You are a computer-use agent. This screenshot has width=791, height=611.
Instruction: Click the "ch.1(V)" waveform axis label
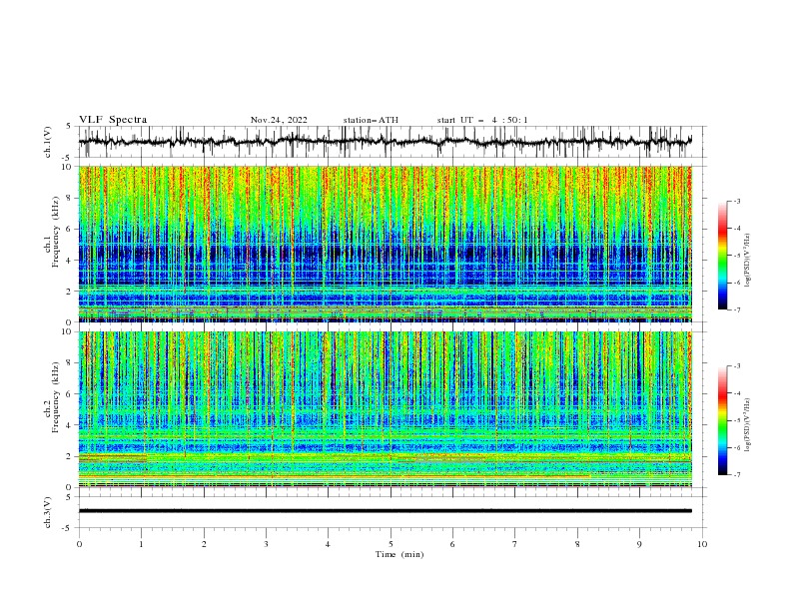[x=48, y=142]
